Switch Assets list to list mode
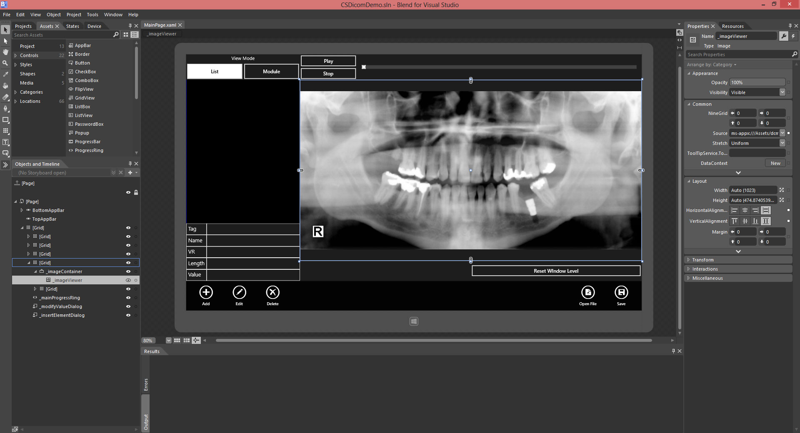Viewport: 800px width, 433px height. [134, 35]
